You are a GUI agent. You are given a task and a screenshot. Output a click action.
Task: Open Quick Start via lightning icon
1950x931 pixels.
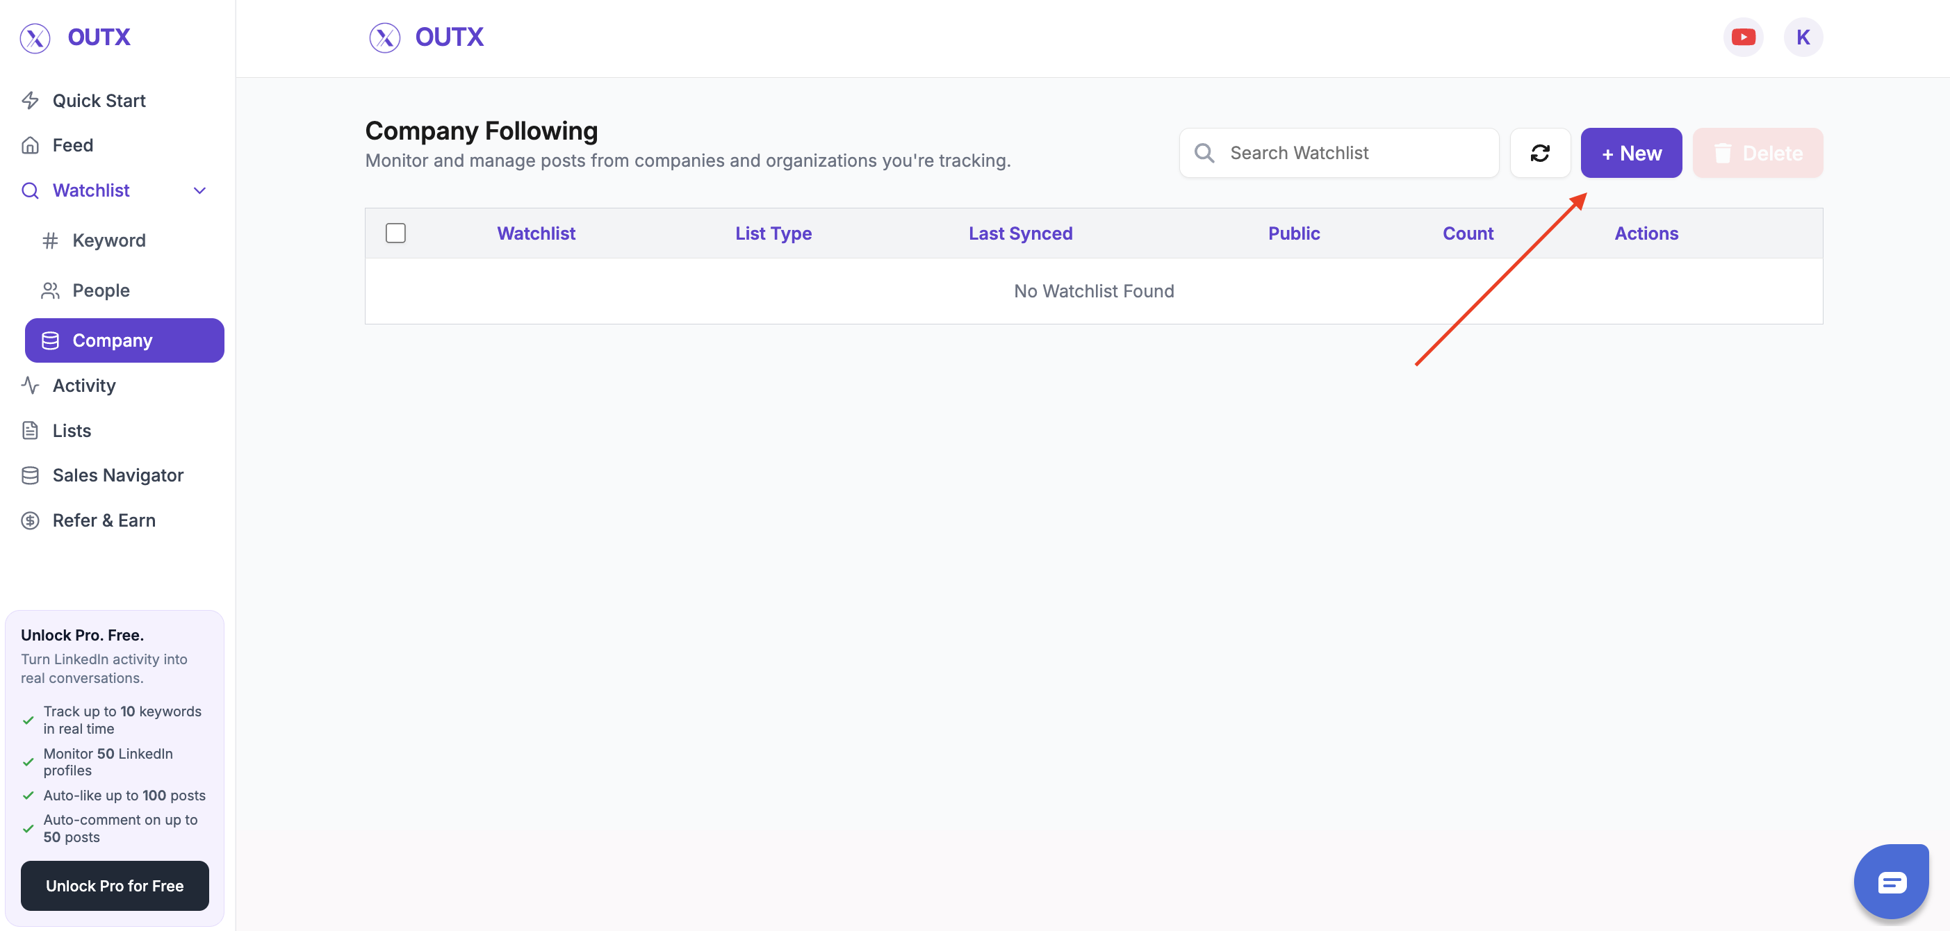click(x=31, y=100)
